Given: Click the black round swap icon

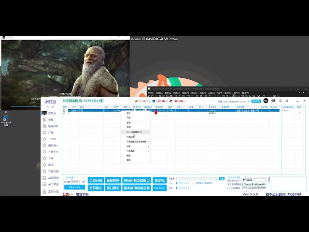Looking at the screenshot, I should click(266, 101).
